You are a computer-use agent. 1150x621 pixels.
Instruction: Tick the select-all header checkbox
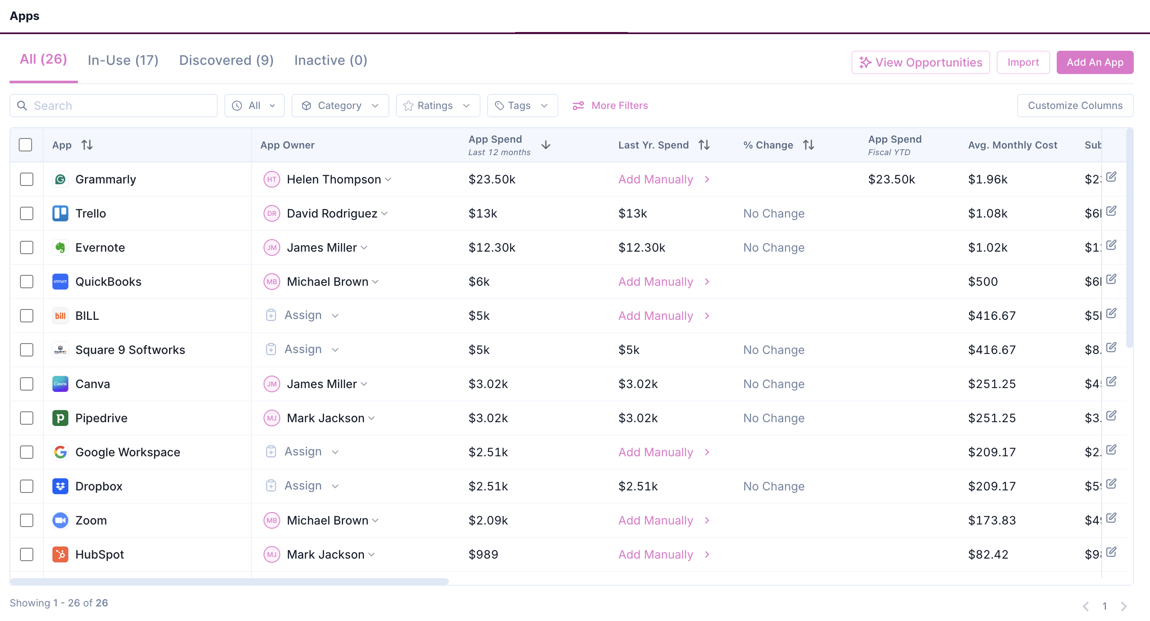[25, 145]
